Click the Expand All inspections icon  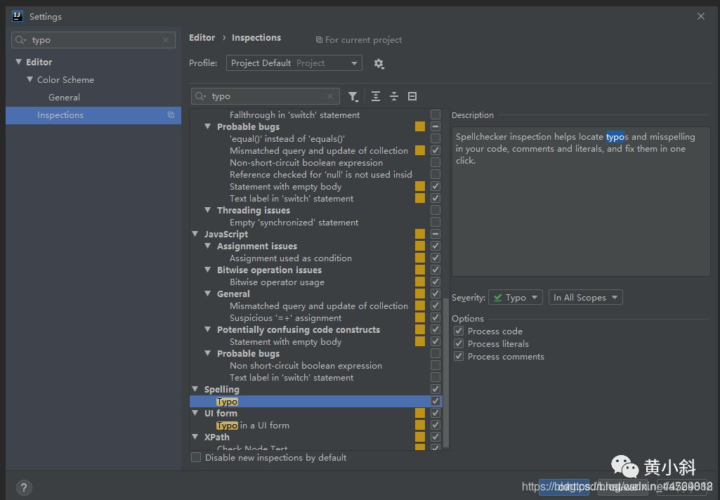coord(376,96)
